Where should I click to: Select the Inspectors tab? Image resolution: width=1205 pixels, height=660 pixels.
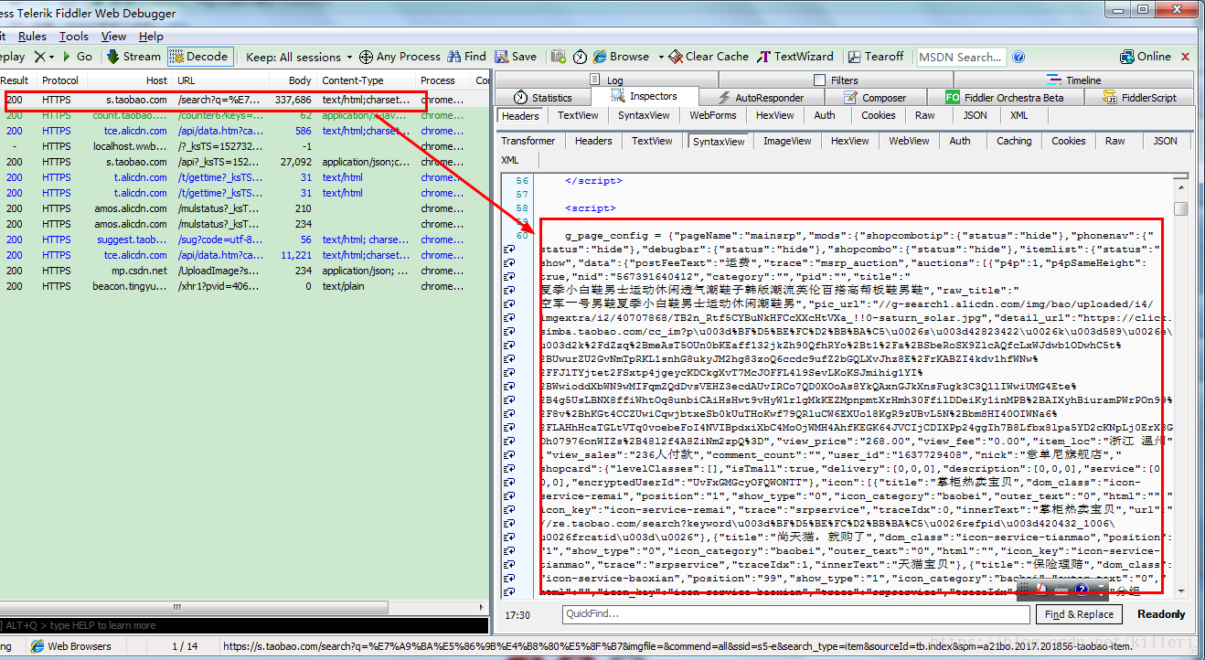pyautogui.click(x=645, y=97)
